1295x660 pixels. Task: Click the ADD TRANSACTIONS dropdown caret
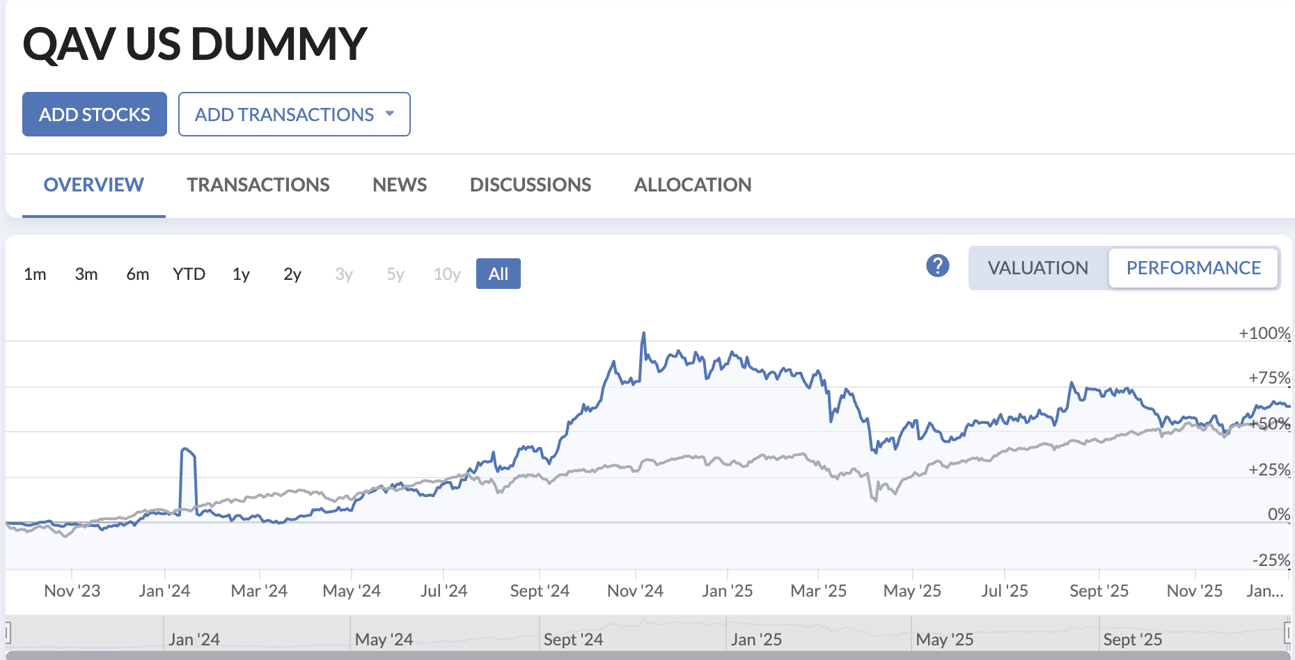tap(391, 113)
